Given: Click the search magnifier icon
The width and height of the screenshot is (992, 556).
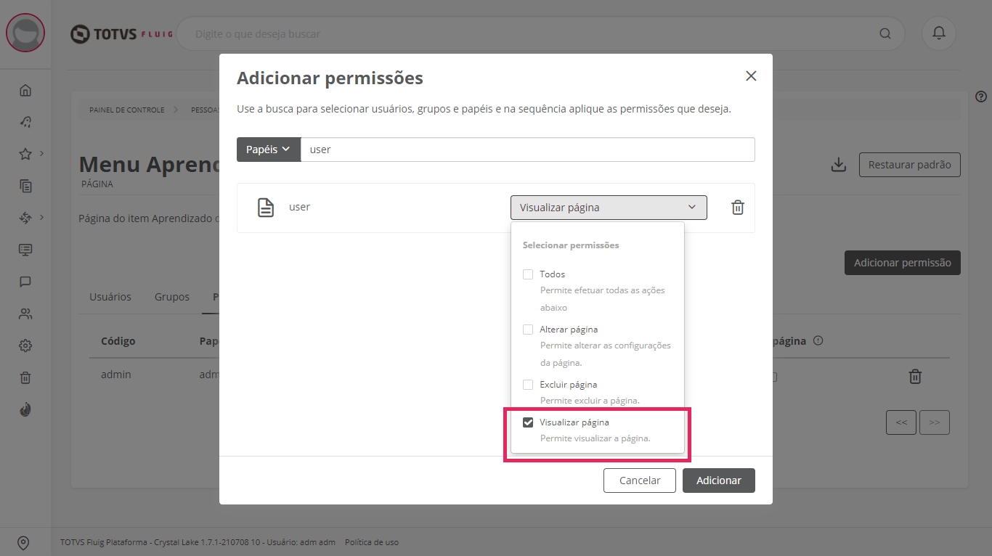Looking at the screenshot, I should coord(885,33).
